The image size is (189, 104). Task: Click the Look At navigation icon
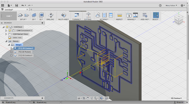point(84,98)
